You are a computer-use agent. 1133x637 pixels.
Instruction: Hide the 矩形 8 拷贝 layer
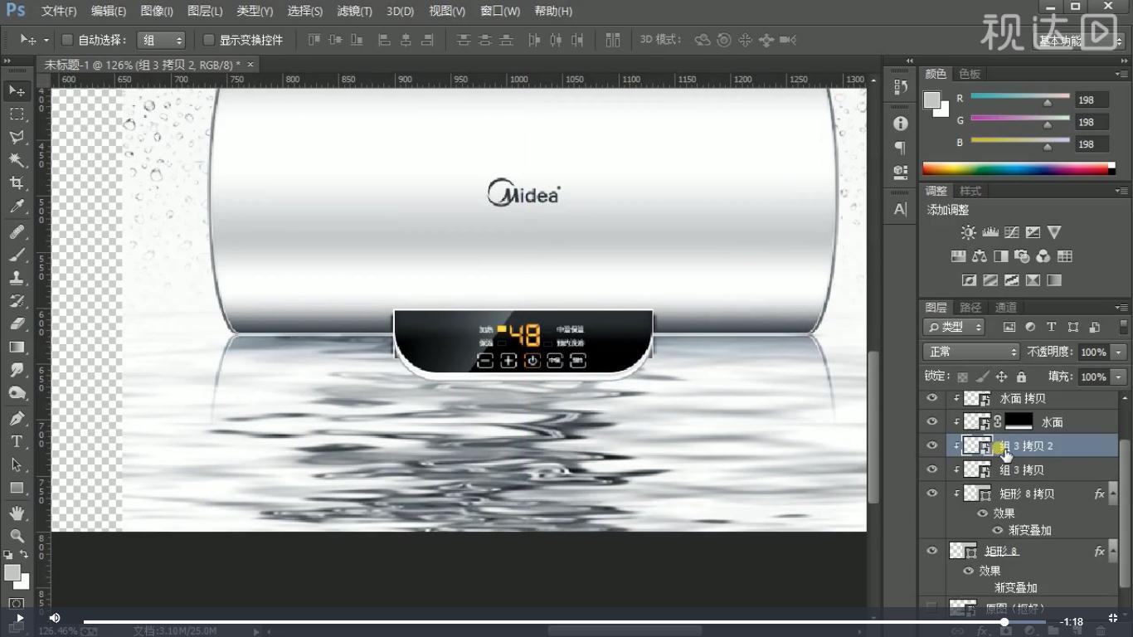(x=932, y=493)
